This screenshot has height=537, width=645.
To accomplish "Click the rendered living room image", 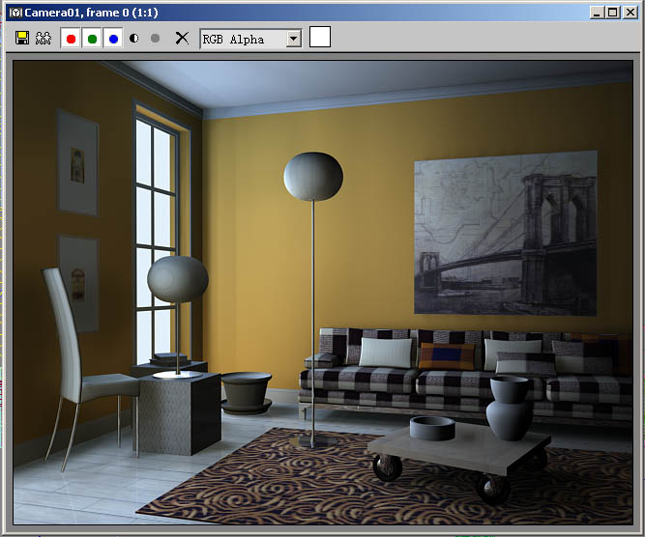I will point(323,293).
